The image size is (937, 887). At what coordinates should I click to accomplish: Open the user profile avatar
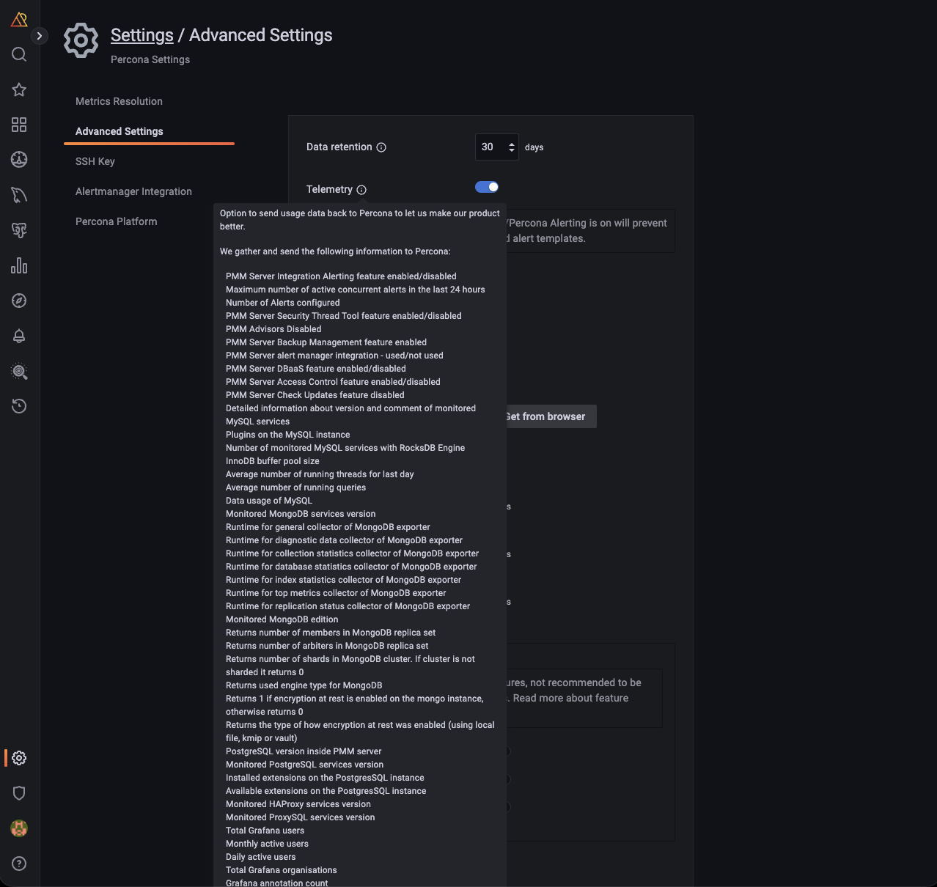(19, 828)
